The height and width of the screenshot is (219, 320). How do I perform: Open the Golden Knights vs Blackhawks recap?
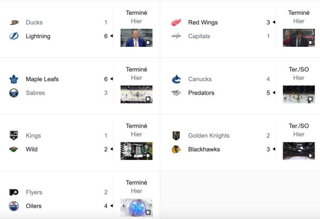(299, 150)
